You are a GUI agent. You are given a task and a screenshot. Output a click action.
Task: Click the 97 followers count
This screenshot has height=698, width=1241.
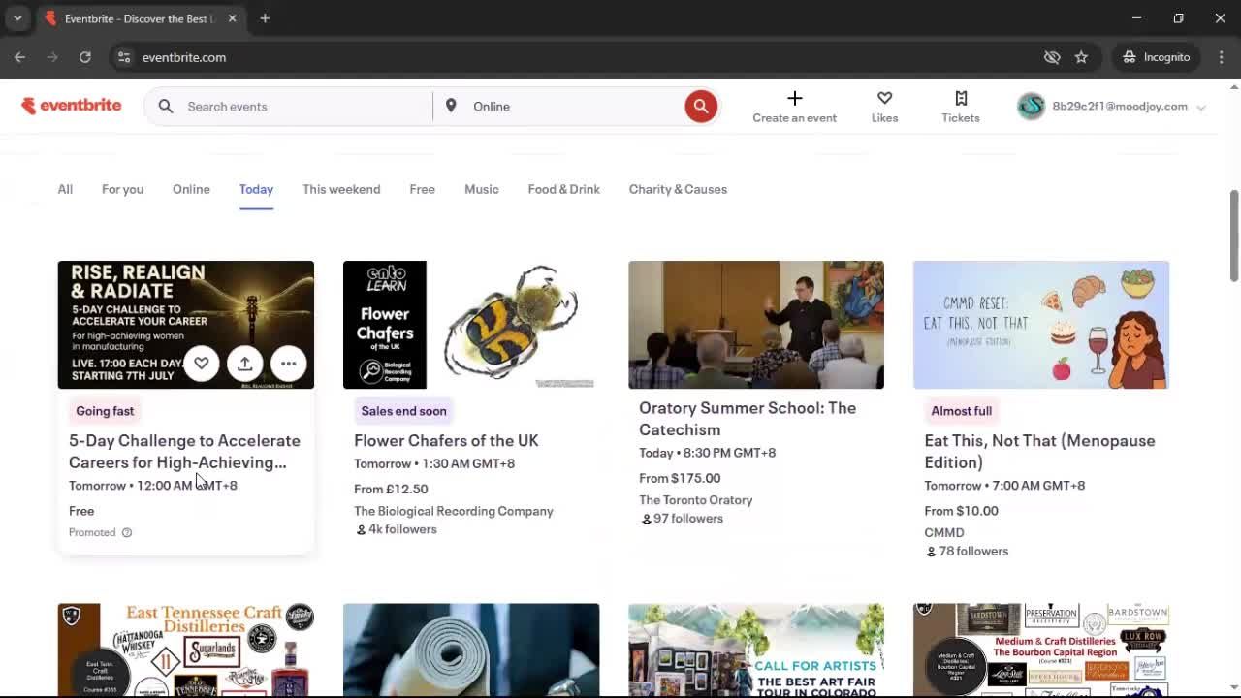click(x=683, y=519)
